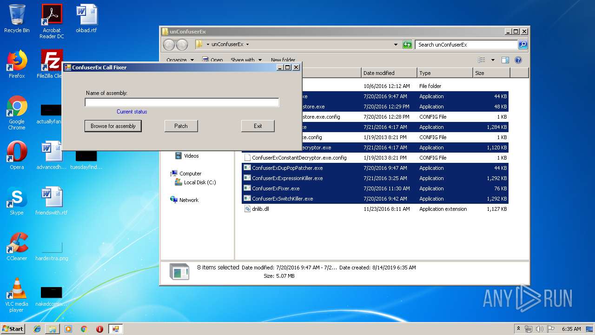Click the Open toolbar button
595x335 pixels.
coord(213,60)
